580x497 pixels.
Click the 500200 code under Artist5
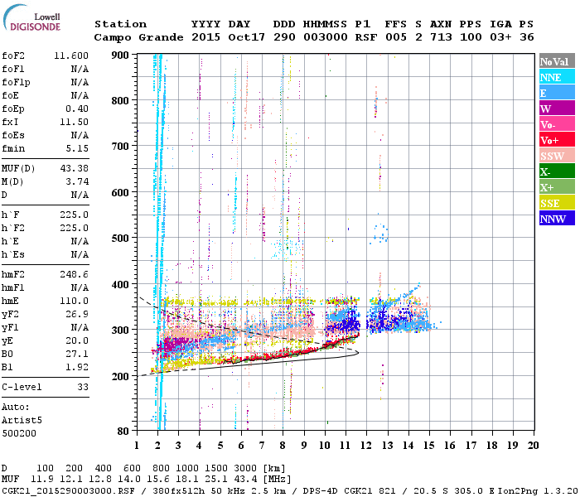pos(19,433)
